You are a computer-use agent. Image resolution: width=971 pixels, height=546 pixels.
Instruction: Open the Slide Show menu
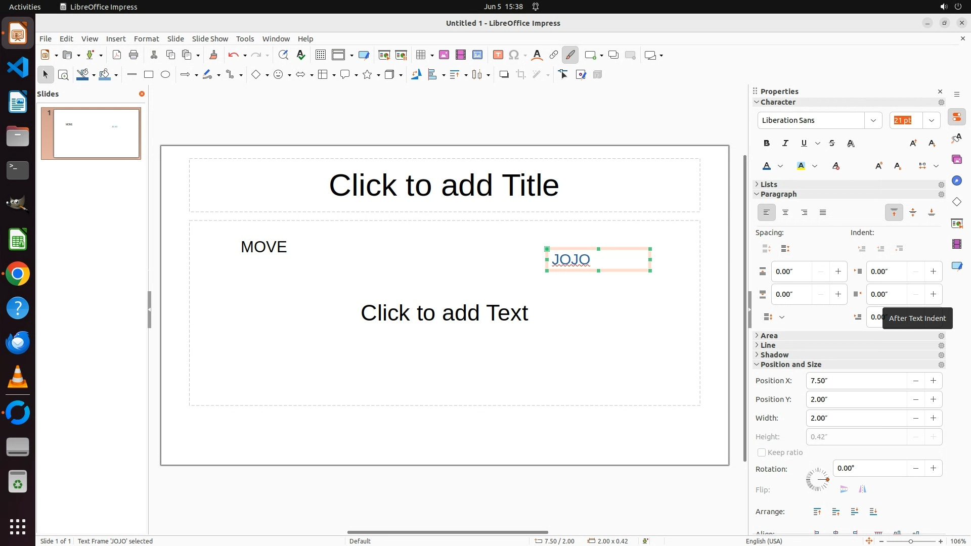(x=210, y=39)
